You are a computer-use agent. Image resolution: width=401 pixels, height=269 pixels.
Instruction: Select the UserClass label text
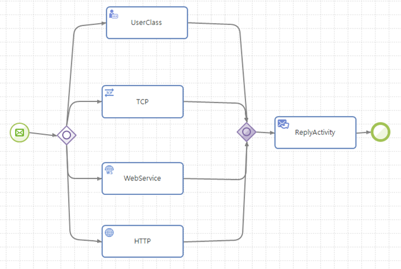coord(146,22)
